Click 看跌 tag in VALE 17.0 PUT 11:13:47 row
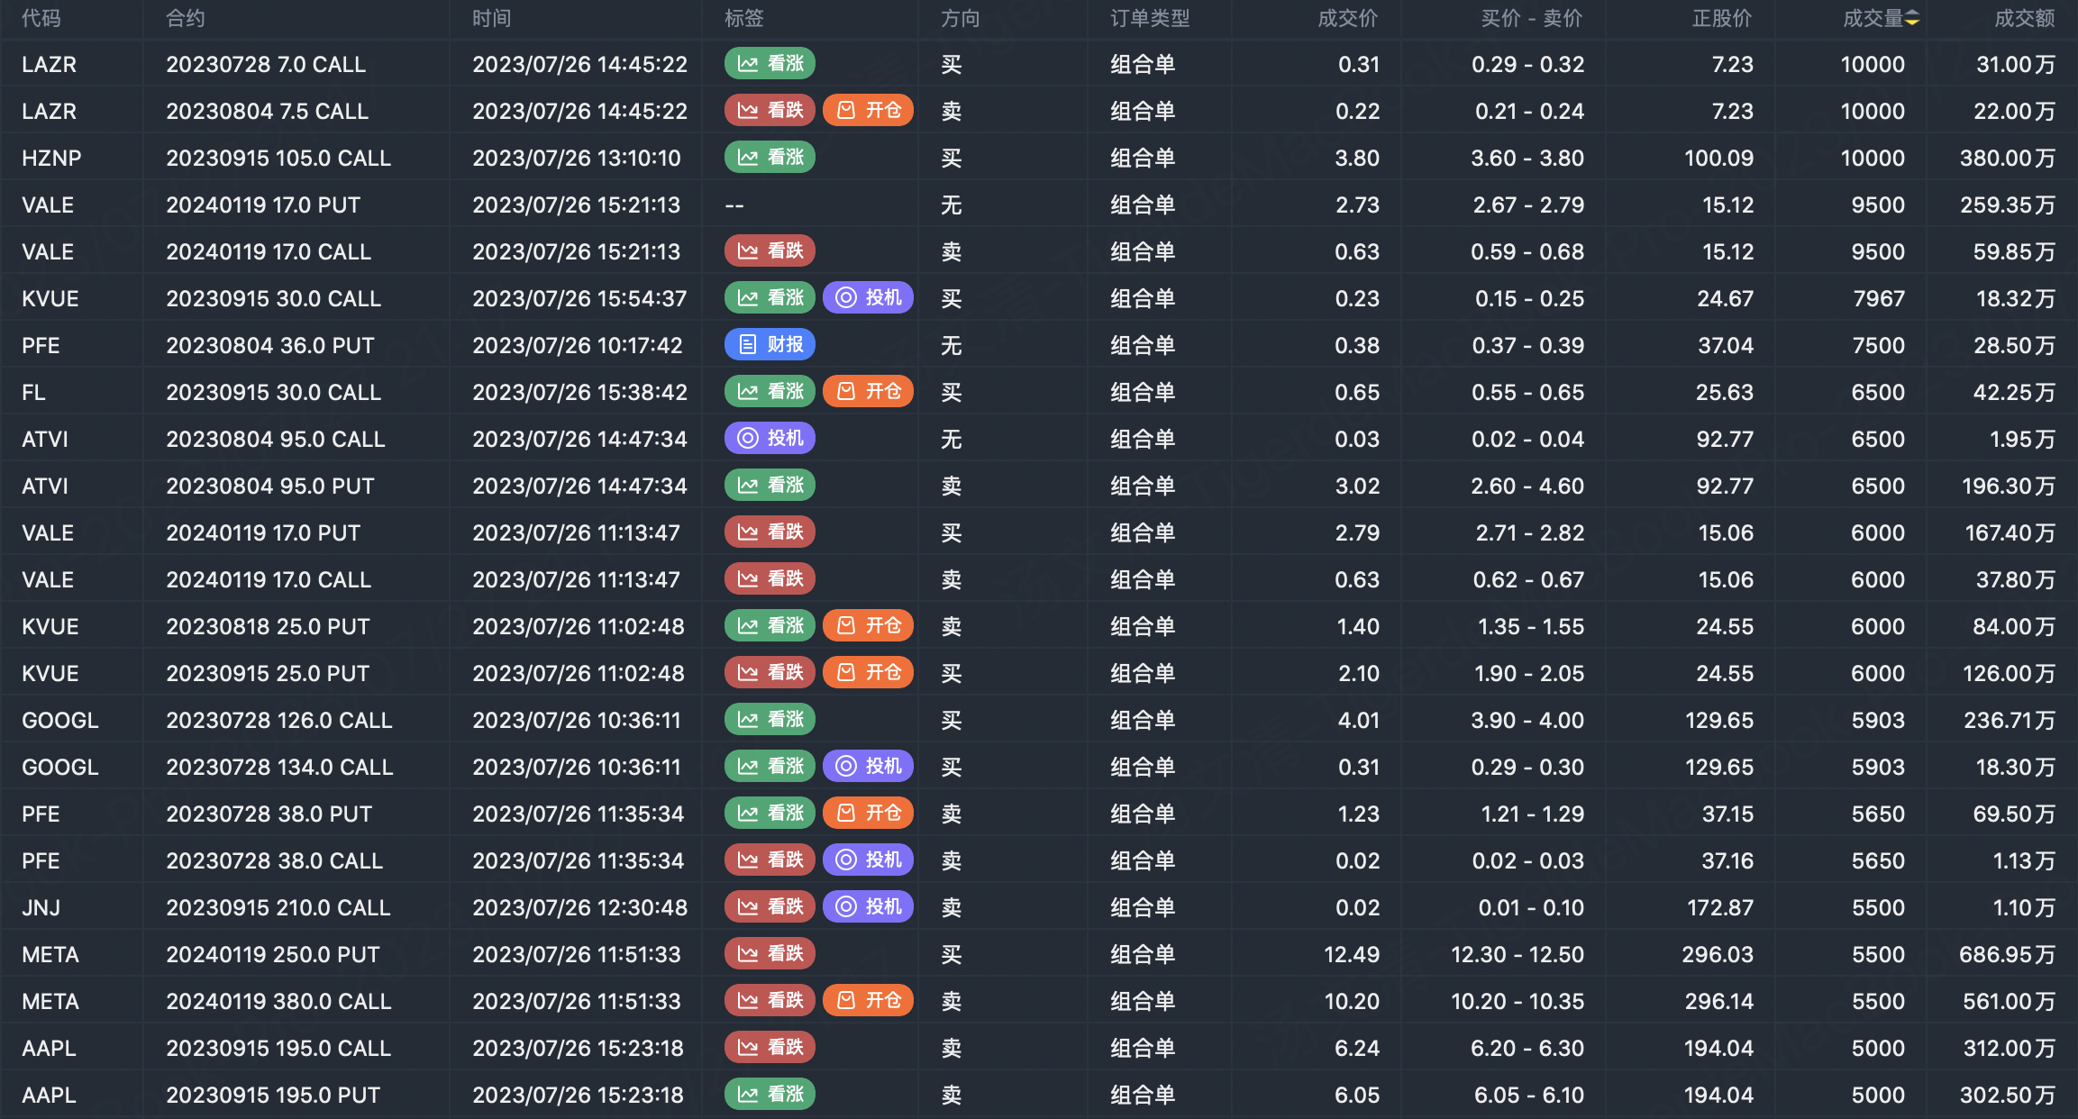The width and height of the screenshot is (2078, 1119). [770, 532]
